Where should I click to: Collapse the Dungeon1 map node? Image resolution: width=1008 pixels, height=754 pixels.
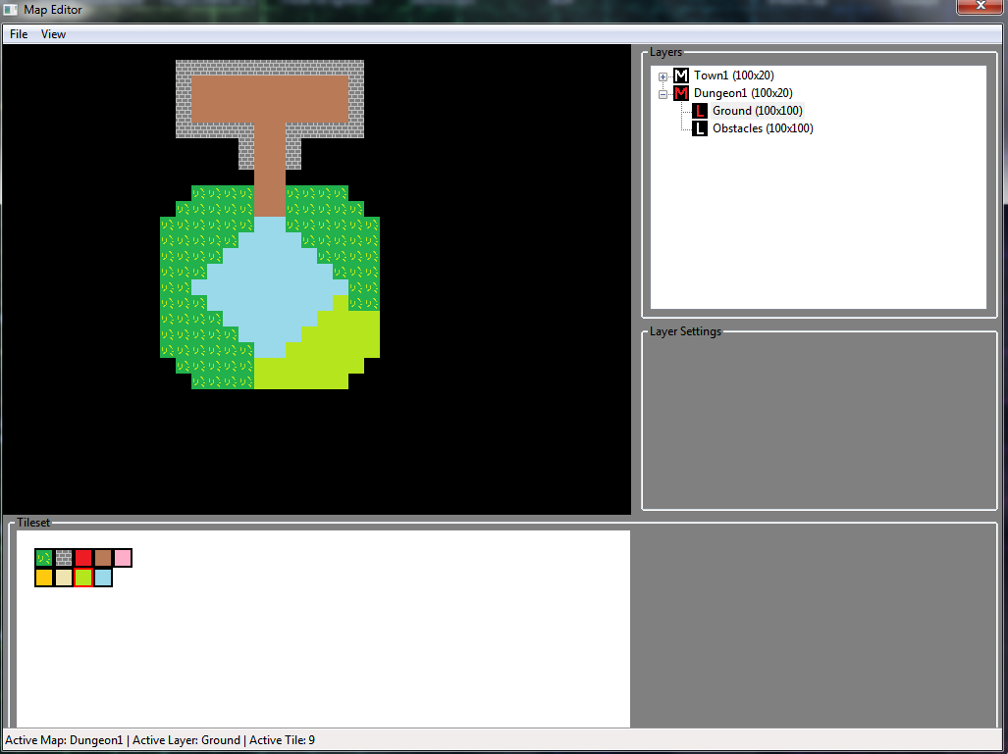(x=663, y=94)
